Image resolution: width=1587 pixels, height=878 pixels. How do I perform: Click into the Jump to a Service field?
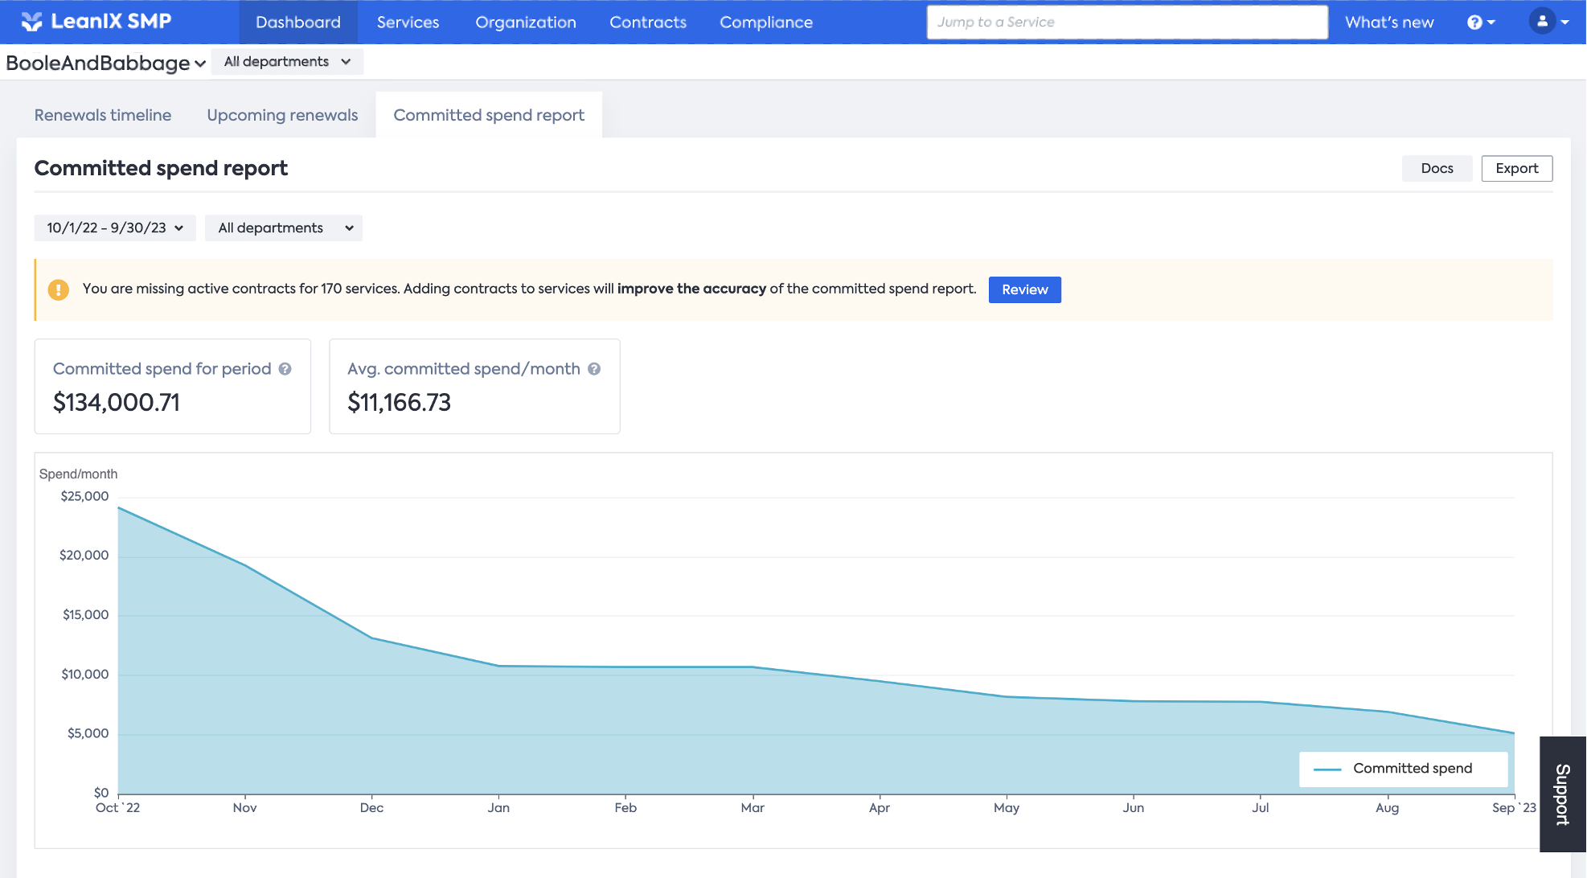pos(1126,23)
